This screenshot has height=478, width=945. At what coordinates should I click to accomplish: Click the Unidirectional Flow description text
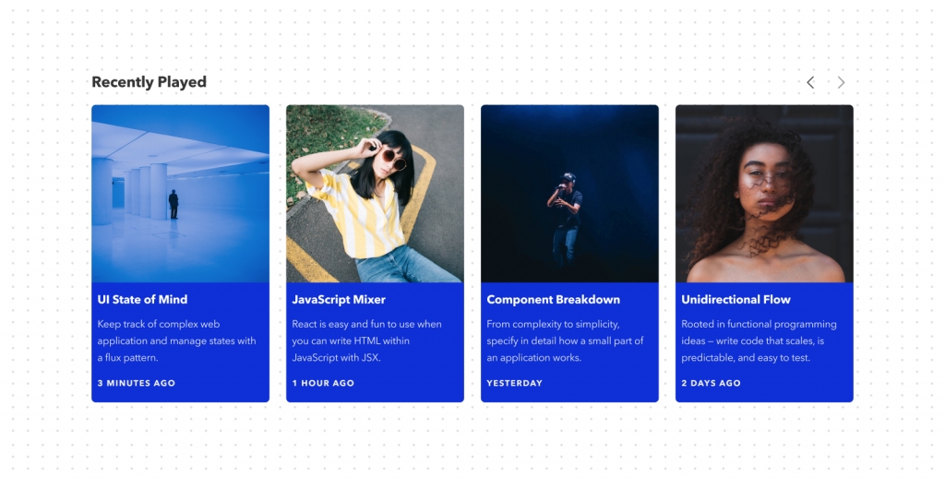point(759,341)
